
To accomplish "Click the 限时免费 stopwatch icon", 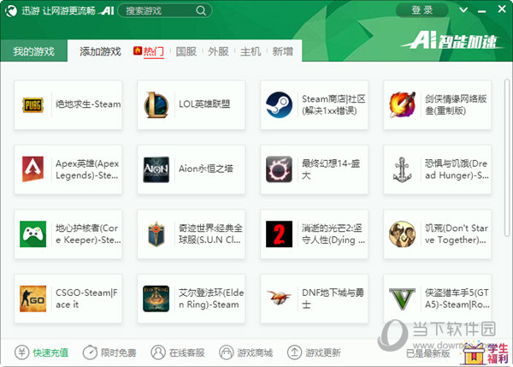I will click(90, 352).
